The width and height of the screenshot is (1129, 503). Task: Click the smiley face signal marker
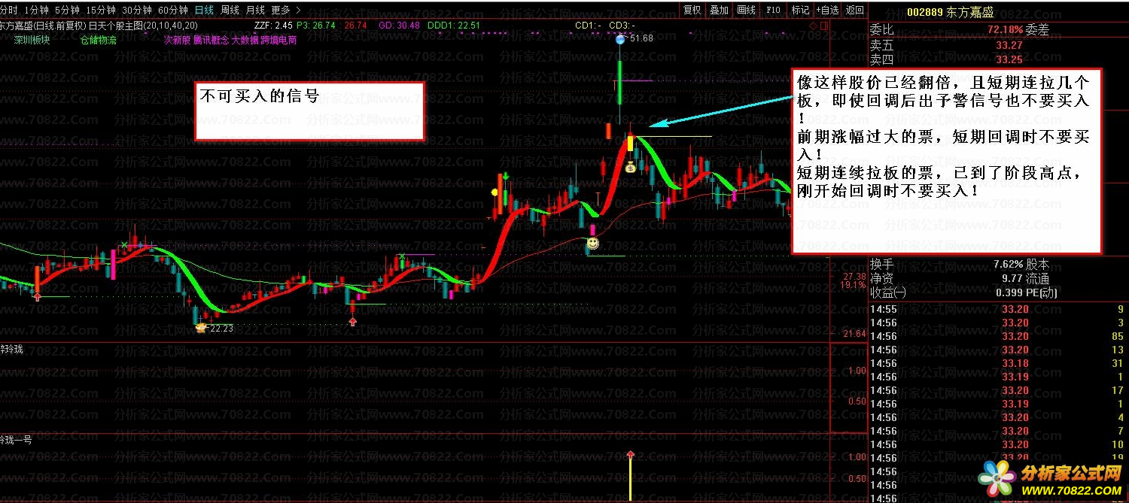tap(593, 243)
